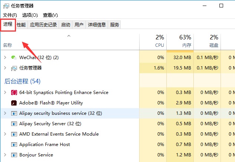Click the Alipay Security Server icon
The image size is (235, 162).
(14, 124)
